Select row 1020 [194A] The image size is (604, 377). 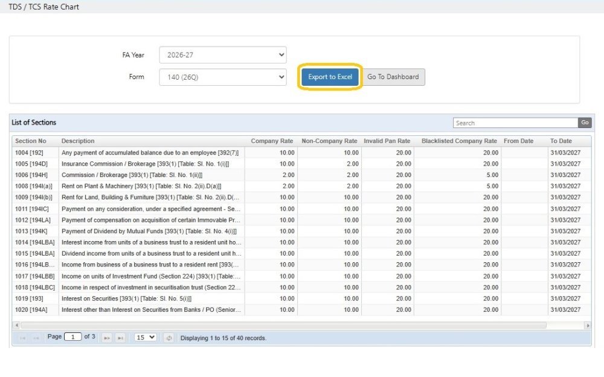pos(301,310)
